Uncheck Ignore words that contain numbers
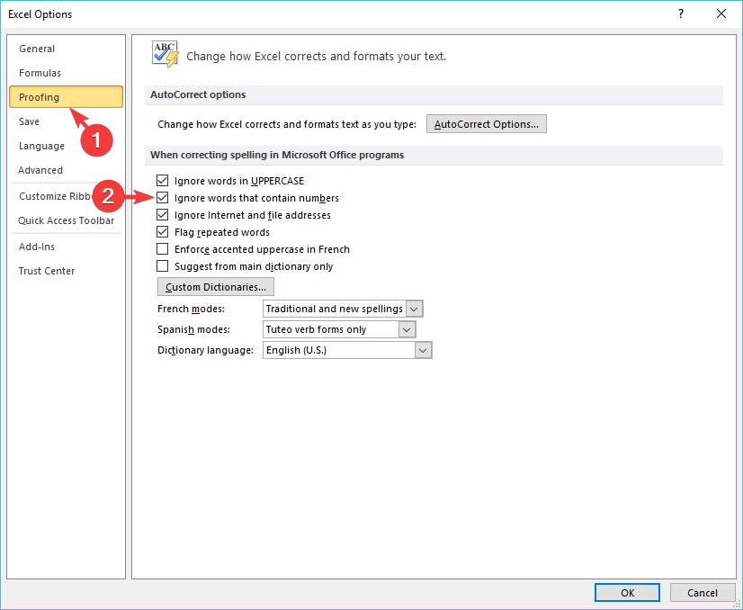The image size is (743, 610). click(163, 198)
